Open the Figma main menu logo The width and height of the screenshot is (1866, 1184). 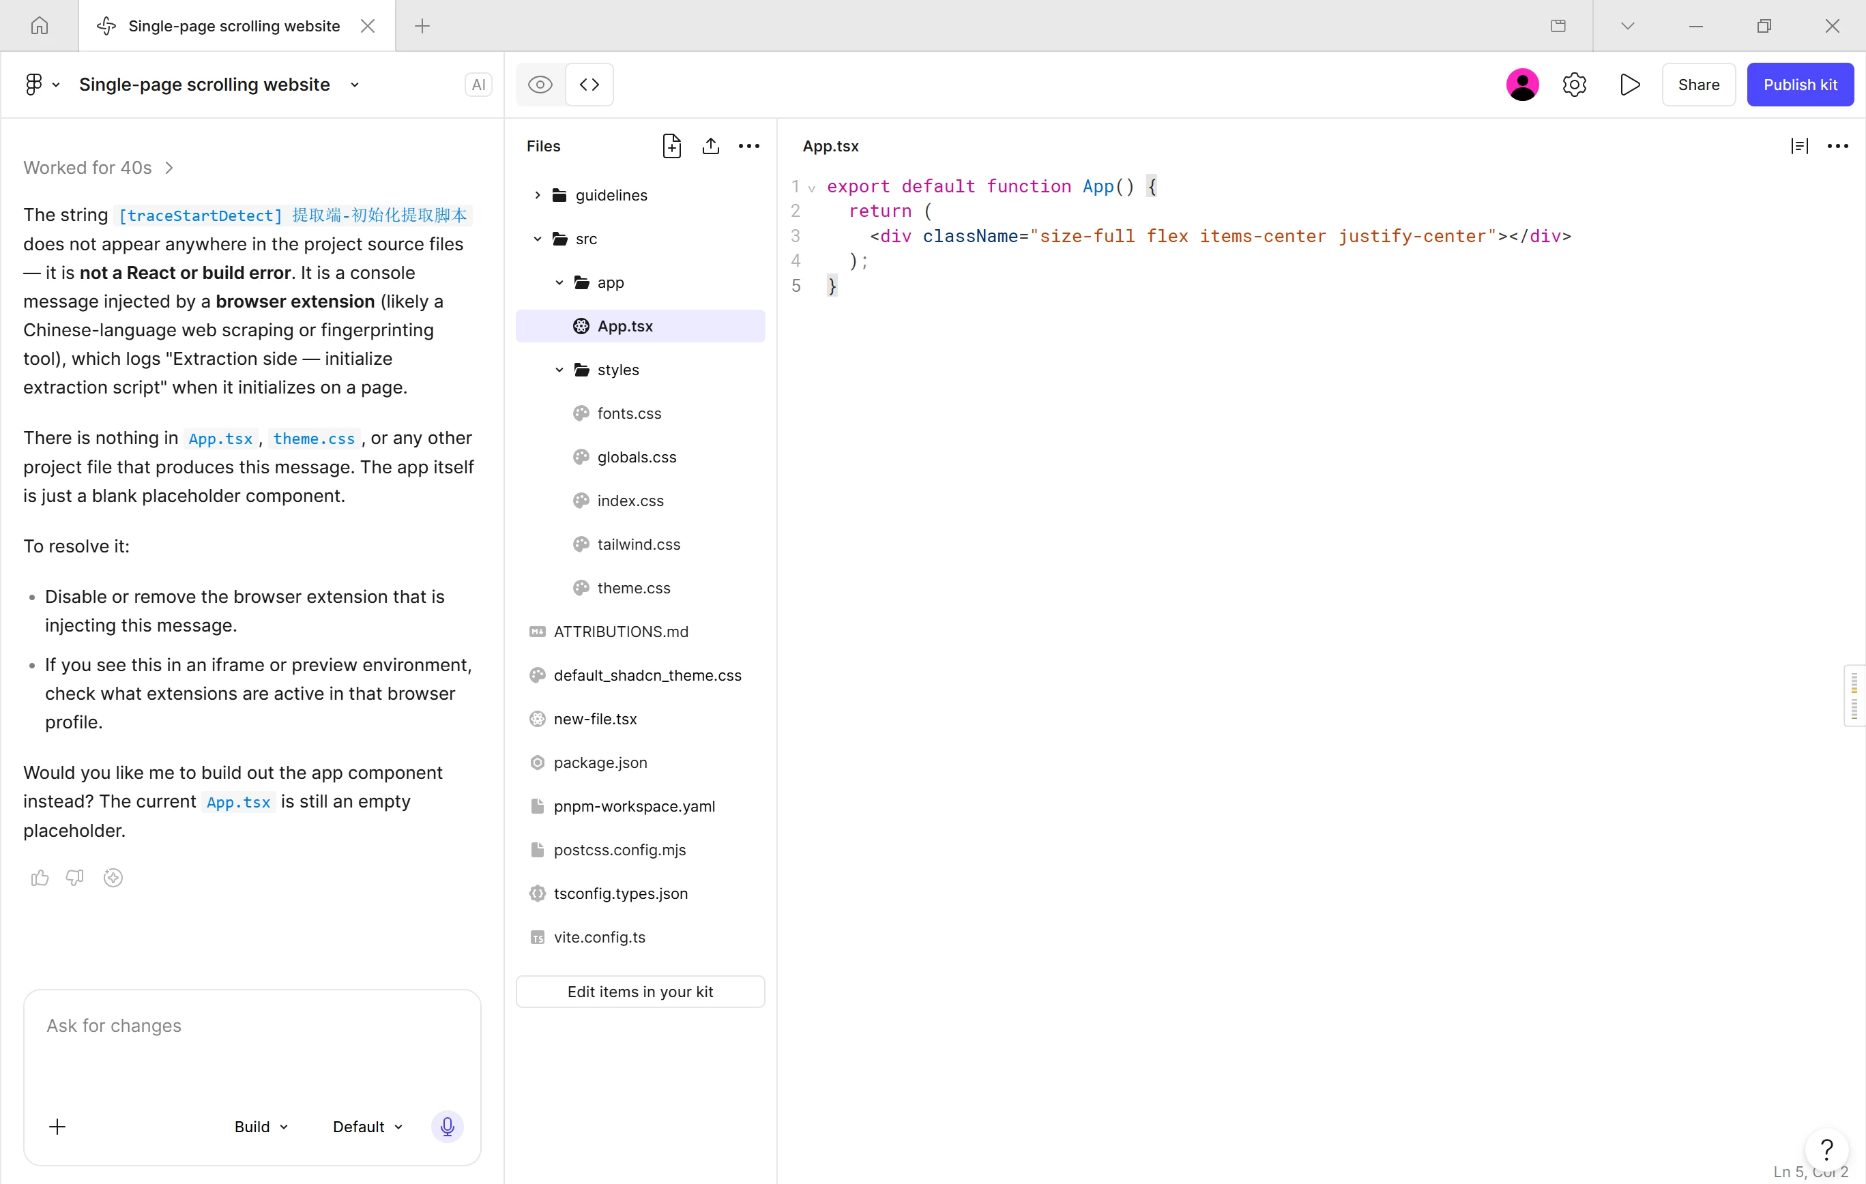tap(33, 85)
